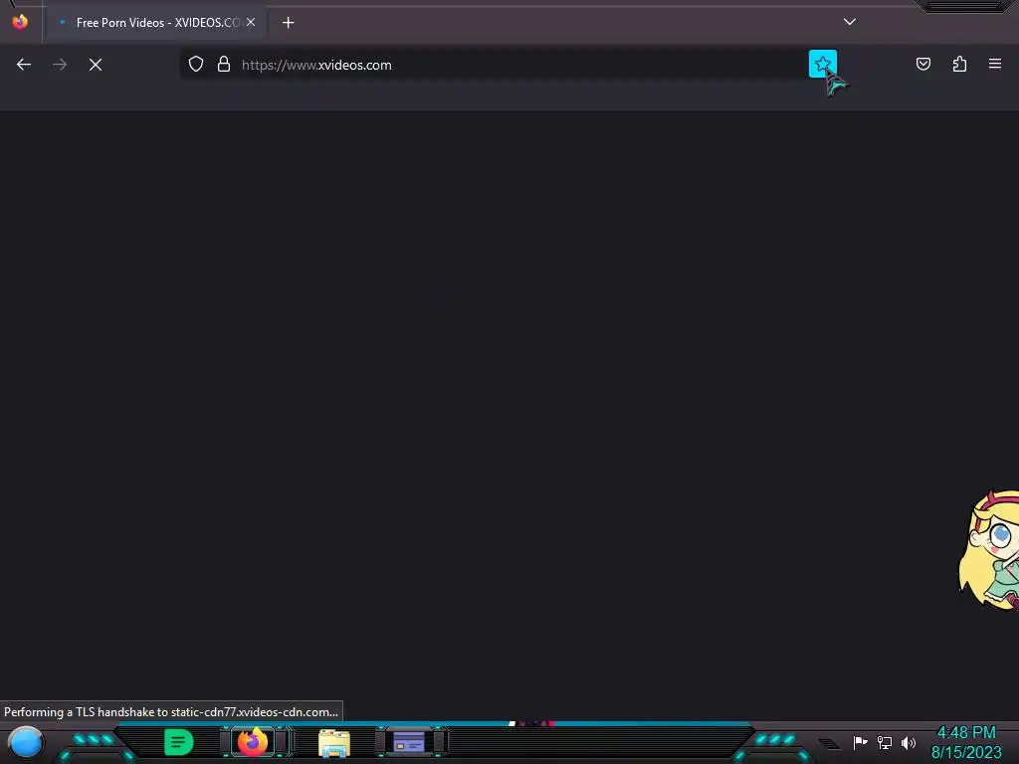The image size is (1019, 764).
Task: Close the XVIDEOS.COM browser tab
Action: click(x=251, y=22)
